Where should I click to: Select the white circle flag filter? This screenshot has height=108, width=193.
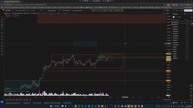coord(174,17)
